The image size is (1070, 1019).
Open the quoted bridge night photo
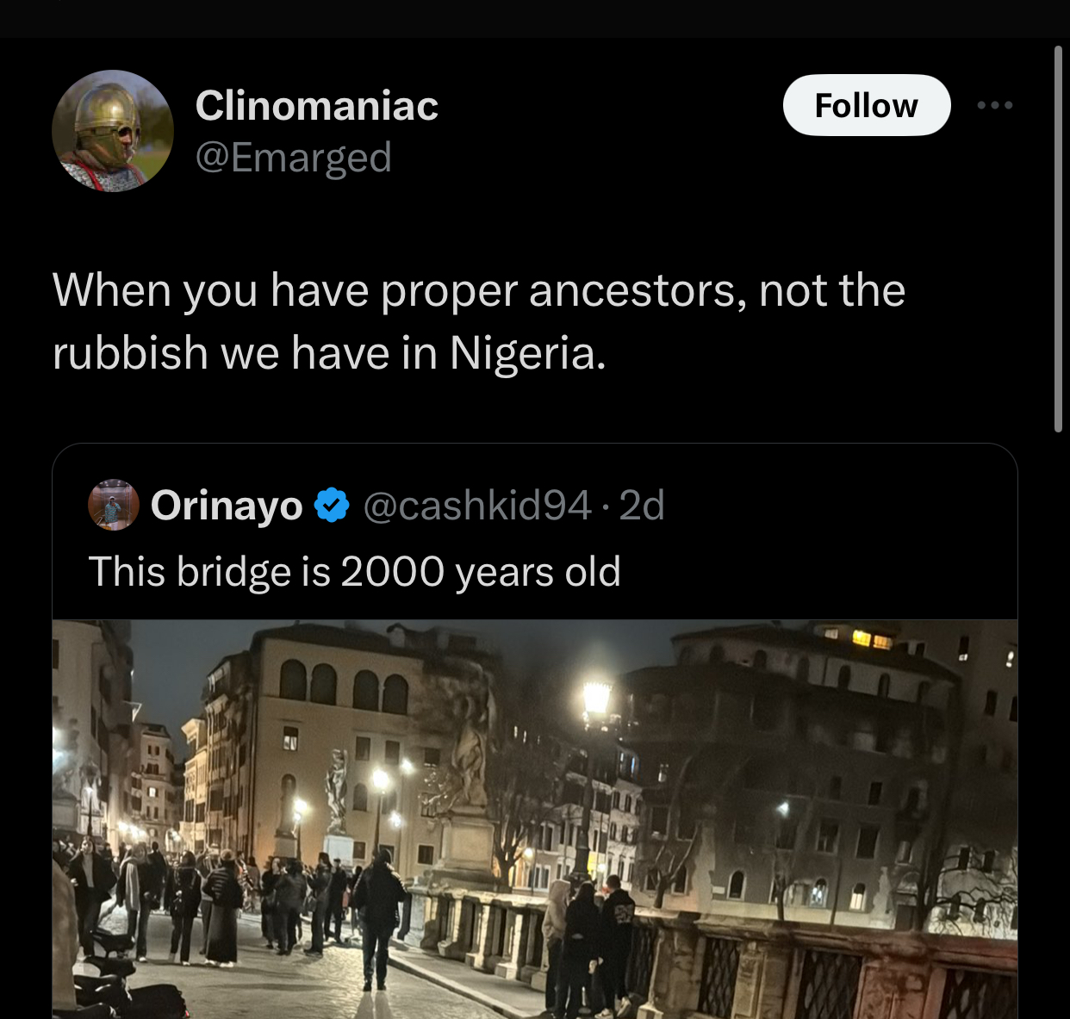click(535, 819)
